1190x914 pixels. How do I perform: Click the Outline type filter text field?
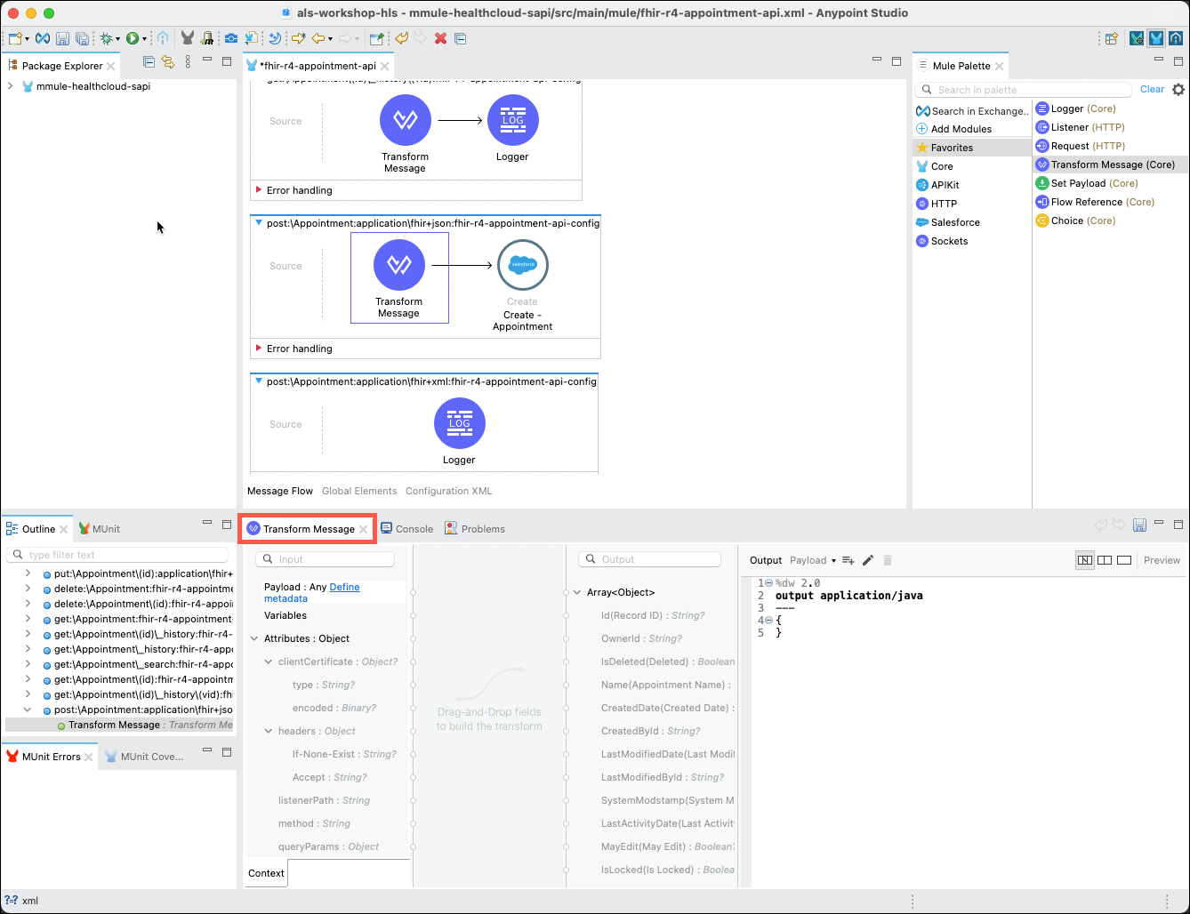point(117,555)
